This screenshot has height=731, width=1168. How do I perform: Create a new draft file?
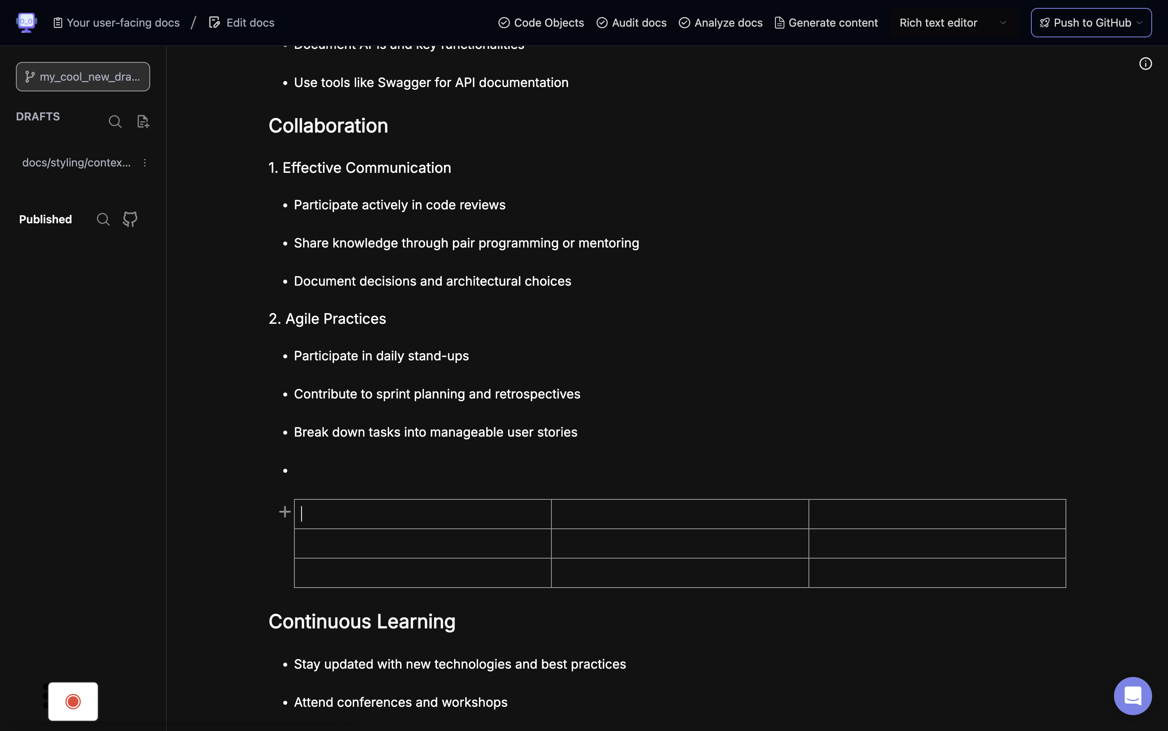(x=143, y=121)
